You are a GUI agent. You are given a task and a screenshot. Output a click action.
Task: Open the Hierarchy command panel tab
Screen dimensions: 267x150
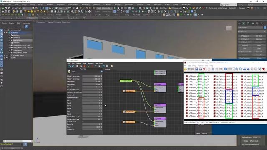tap(248, 23)
